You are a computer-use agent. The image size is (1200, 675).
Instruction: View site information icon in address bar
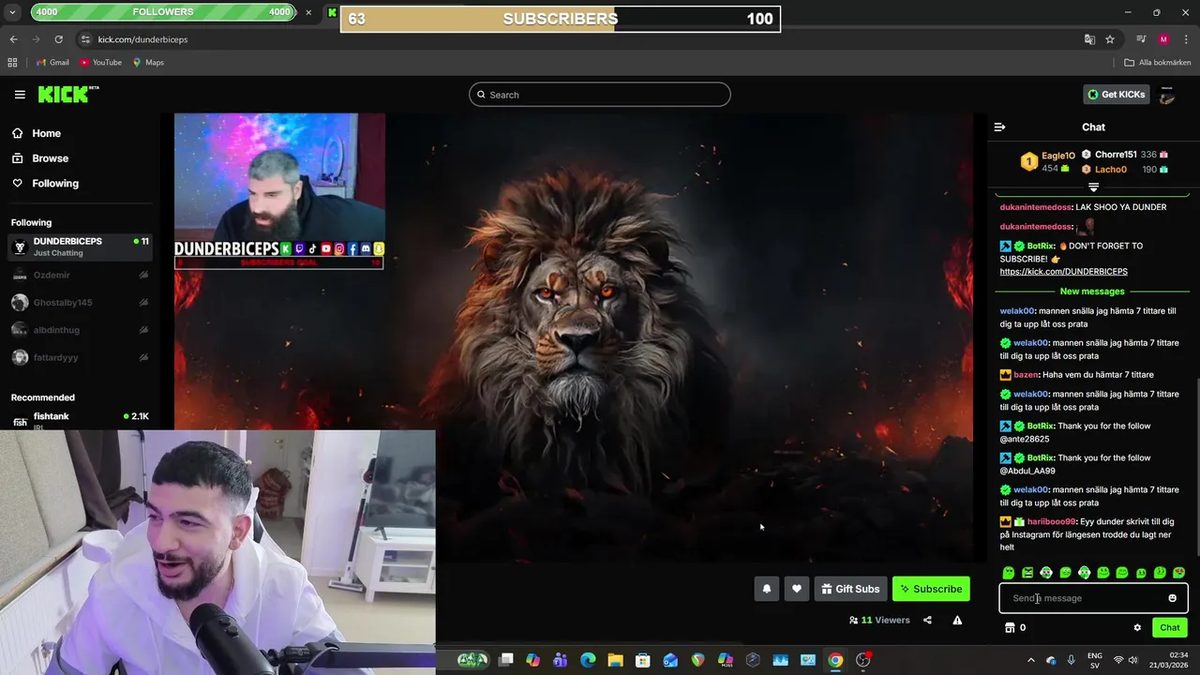85,39
